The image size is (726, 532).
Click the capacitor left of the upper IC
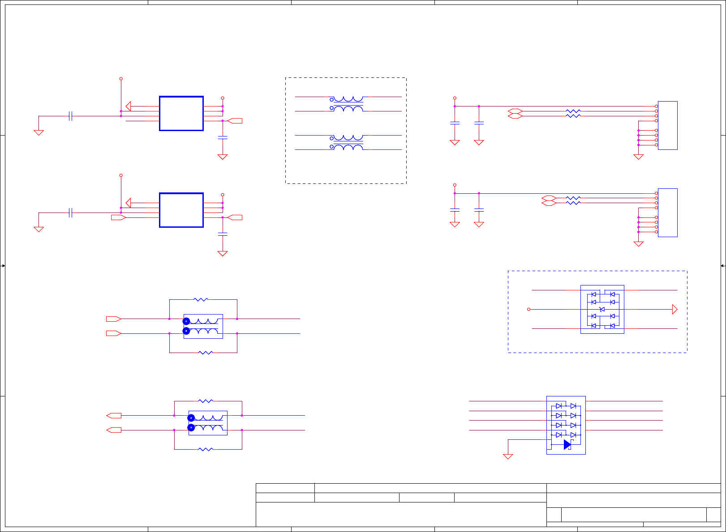click(70, 116)
